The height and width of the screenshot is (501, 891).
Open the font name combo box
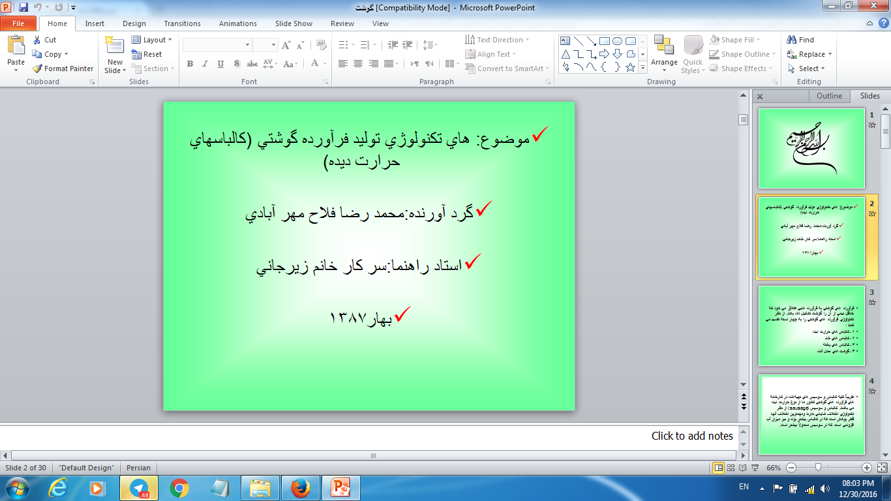(217, 45)
